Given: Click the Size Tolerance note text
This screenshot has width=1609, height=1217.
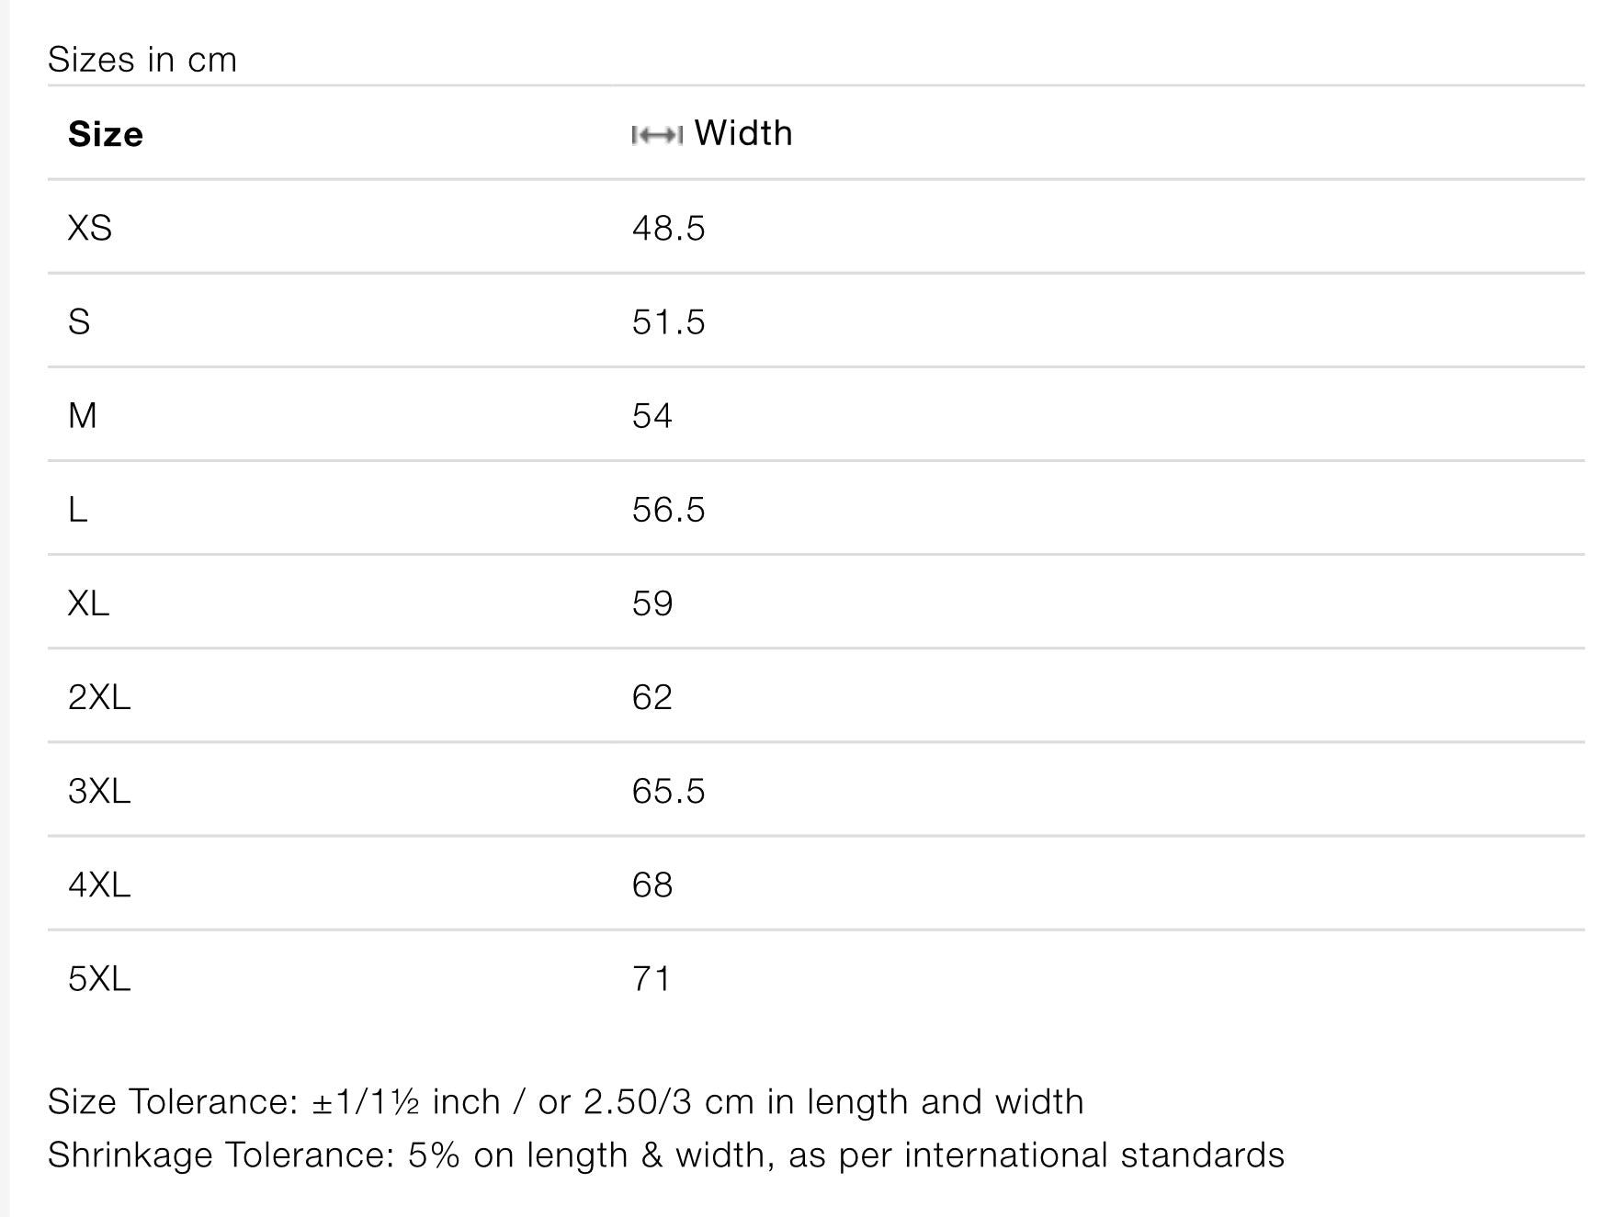Looking at the screenshot, I should click(565, 1102).
